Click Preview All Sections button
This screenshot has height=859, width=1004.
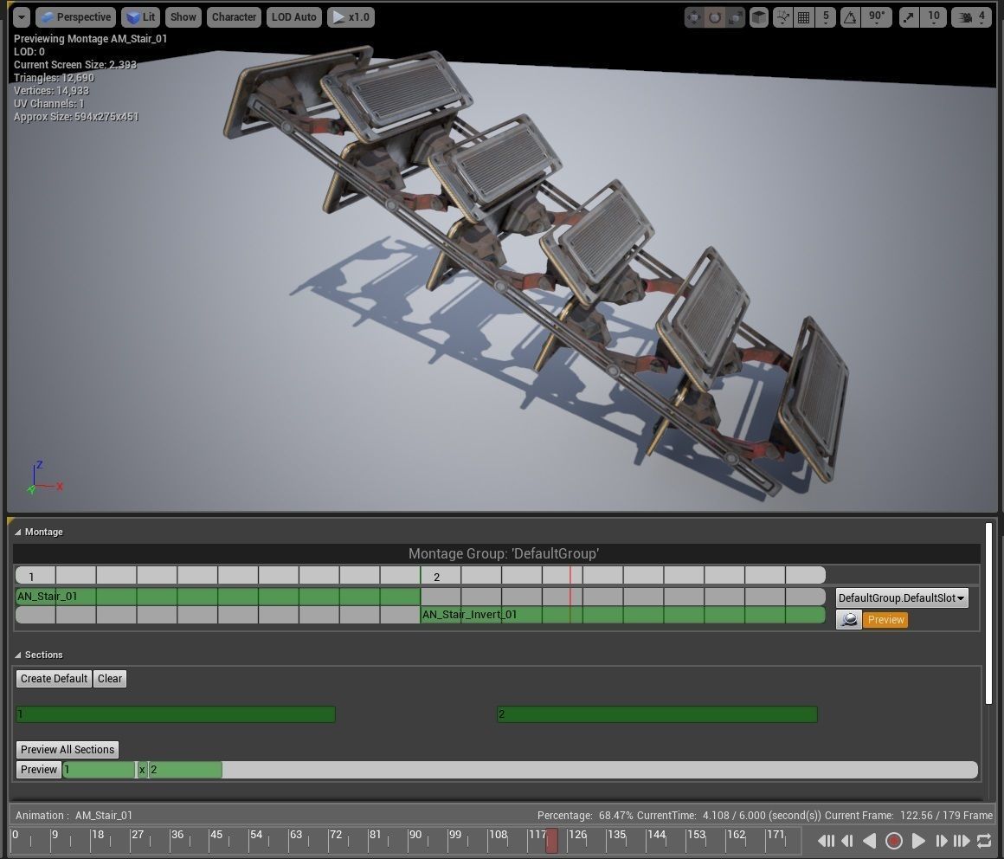coord(68,750)
